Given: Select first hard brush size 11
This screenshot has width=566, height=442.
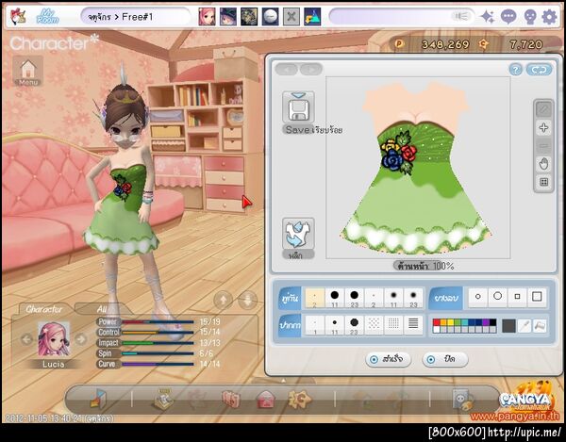Looking at the screenshot, I should pyautogui.click(x=335, y=298).
